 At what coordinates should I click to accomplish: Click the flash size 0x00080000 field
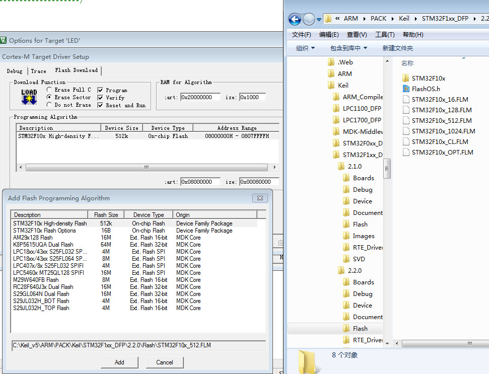[259, 182]
